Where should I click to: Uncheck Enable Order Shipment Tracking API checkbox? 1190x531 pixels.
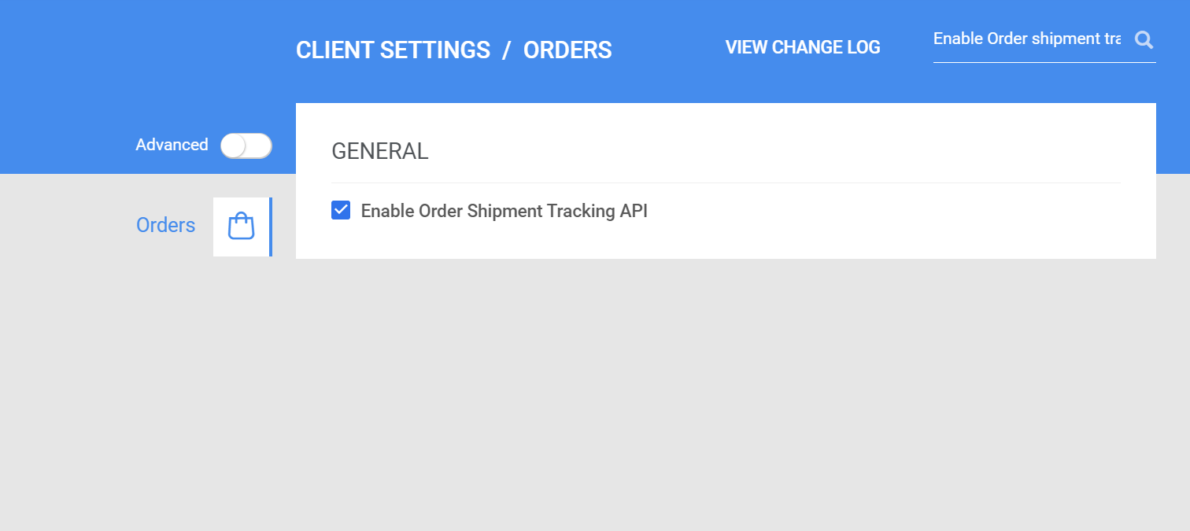click(341, 210)
